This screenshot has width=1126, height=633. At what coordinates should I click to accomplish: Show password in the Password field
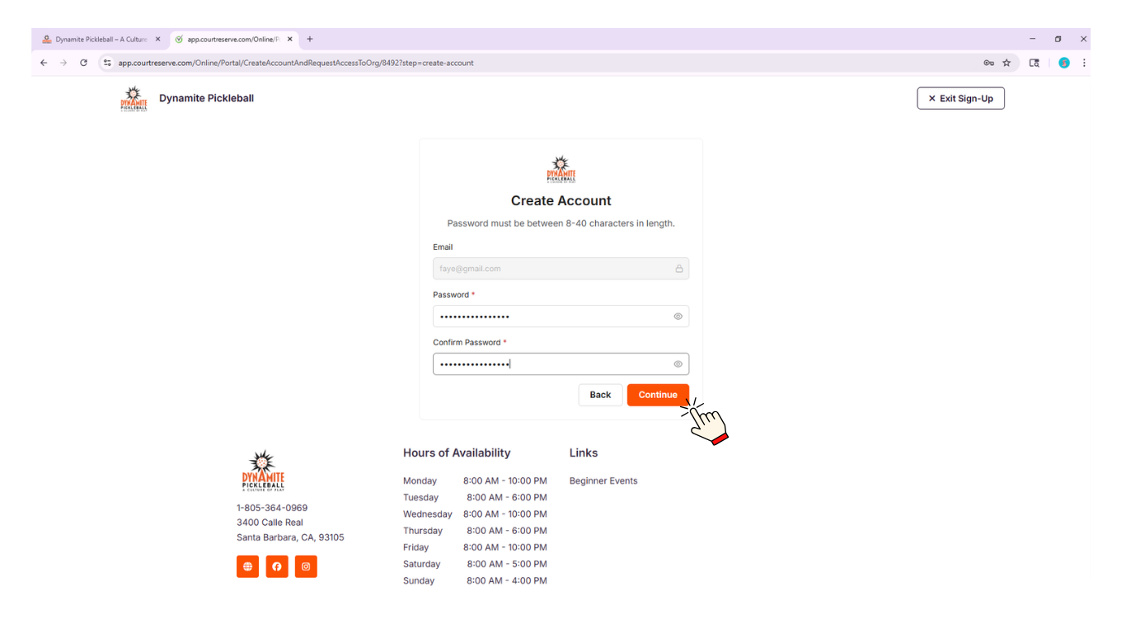tap(678, 316)
